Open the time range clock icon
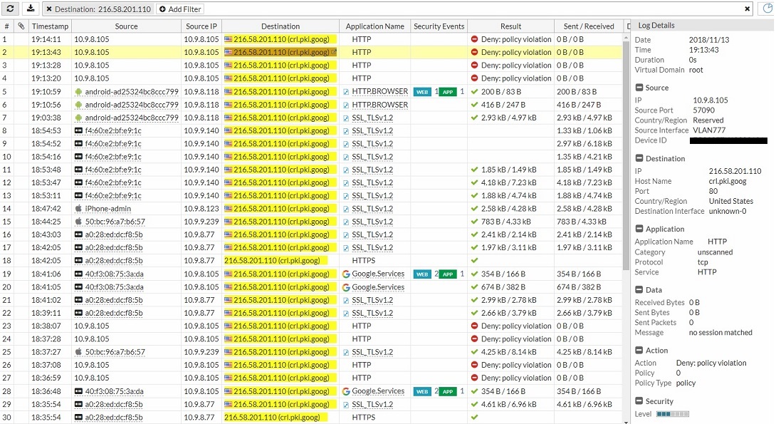The width and height of the screenshot is (776, 424). pyautogui.click(x=766, y=9)
